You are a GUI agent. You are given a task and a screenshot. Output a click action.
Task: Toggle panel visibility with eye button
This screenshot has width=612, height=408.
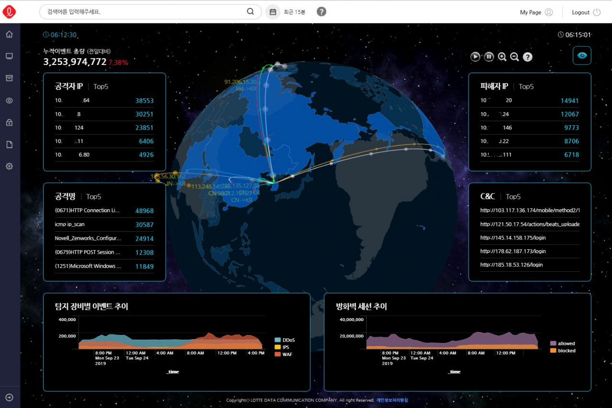[582, 55]
